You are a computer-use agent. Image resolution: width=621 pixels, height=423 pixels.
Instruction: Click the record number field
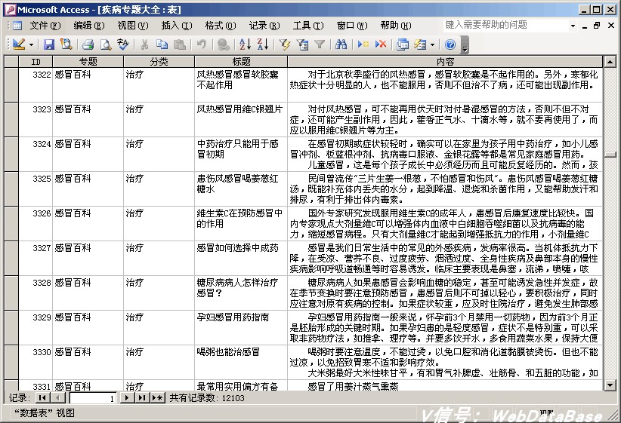pyautogui.click(x=93, y=398)
